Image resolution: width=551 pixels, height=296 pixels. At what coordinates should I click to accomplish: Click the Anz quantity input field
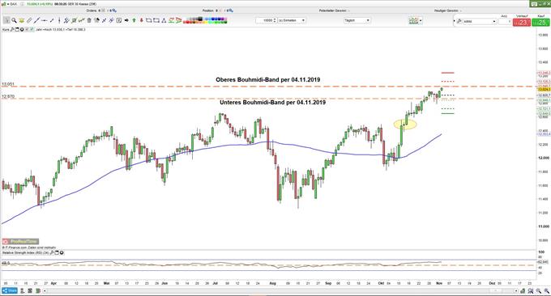pyautogui.click(x=505, y=21)
